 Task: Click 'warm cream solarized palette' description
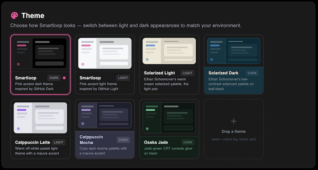pyautogui.click(x=166, y=84)
